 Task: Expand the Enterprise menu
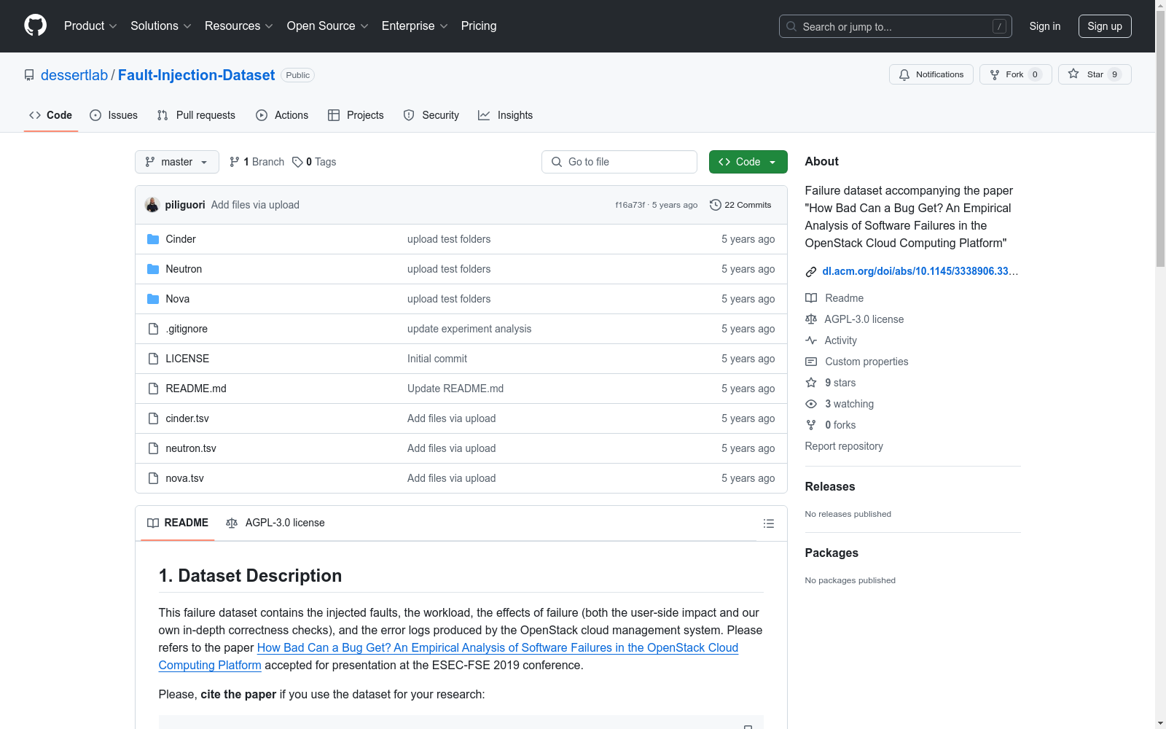(415, 26)
